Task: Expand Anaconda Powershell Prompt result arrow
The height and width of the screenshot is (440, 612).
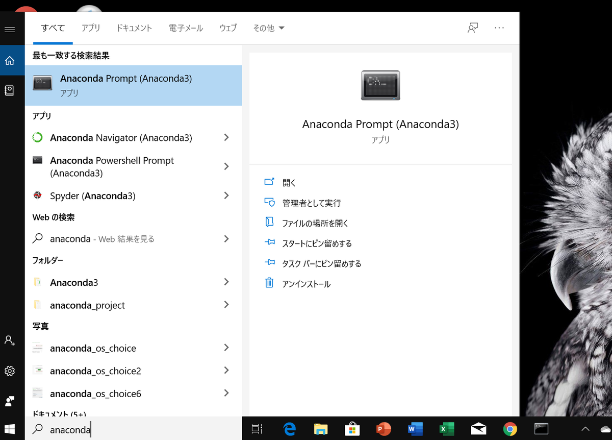Action: point(226,166)
